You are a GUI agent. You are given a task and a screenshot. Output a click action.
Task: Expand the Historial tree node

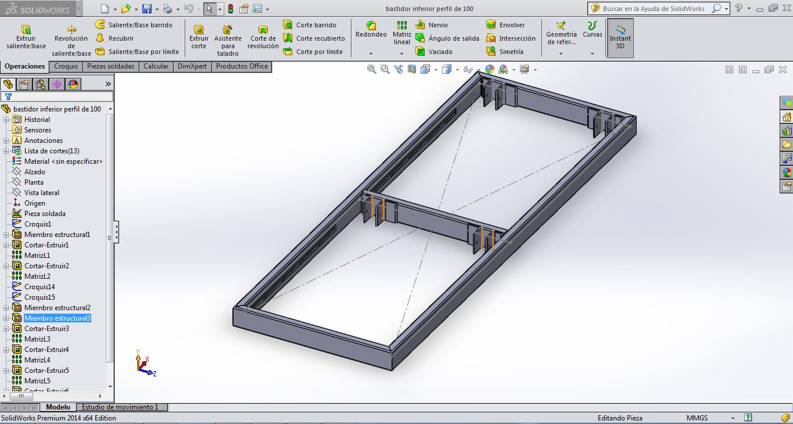[x=6, y=120]
